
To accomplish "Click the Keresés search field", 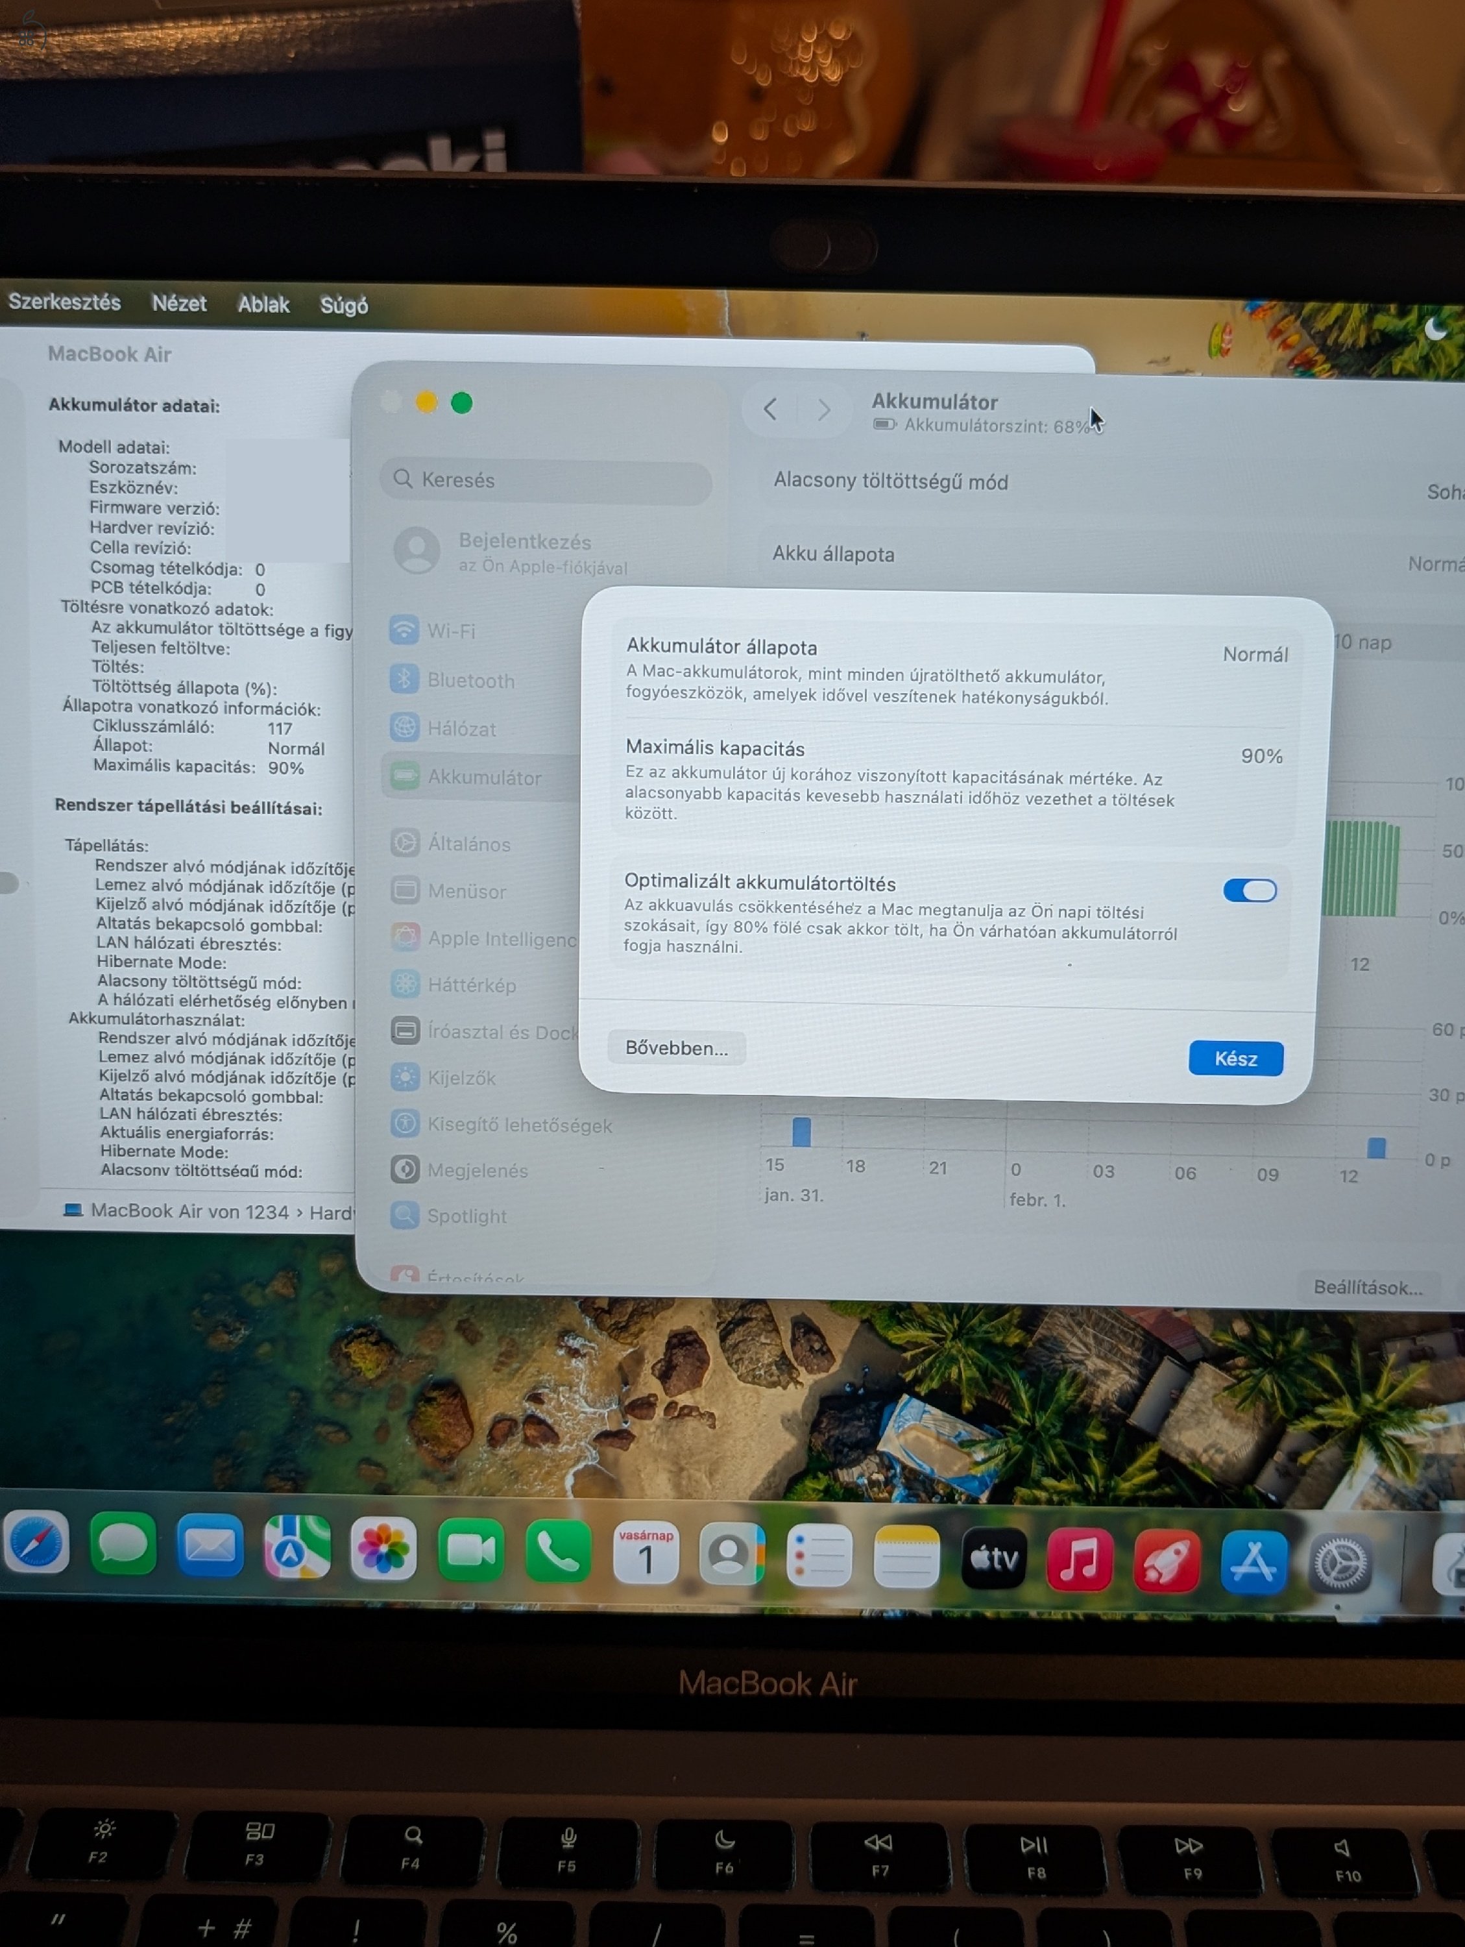I will coord(548,480).
